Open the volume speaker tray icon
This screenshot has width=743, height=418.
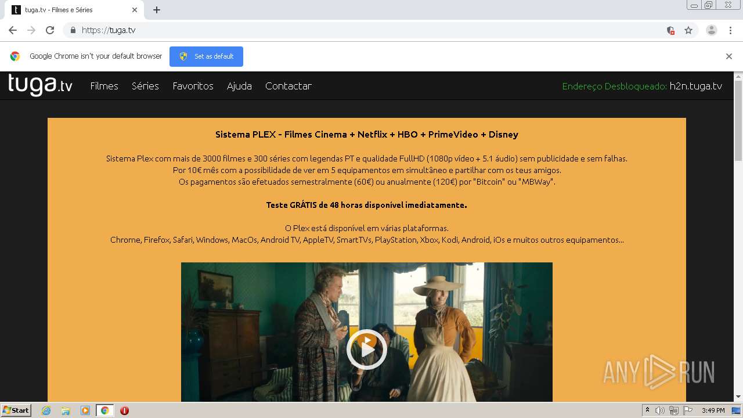tap(660, 410)
